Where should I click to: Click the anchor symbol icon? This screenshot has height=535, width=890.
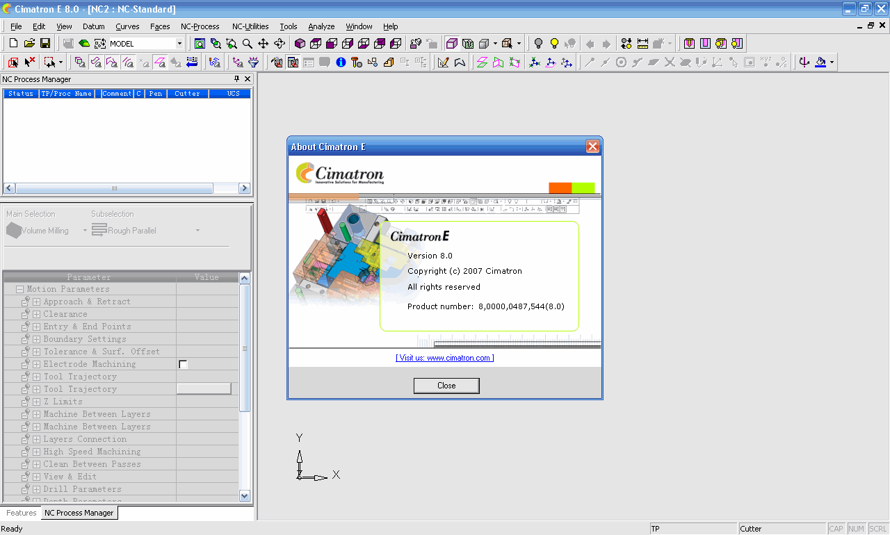804,62
